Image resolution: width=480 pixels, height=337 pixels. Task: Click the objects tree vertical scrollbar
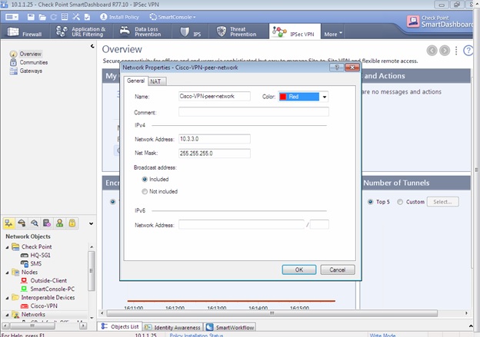(92, 271)
